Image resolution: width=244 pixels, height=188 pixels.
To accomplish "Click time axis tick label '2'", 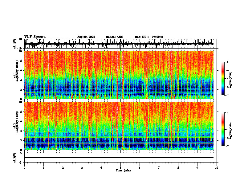I will point(63,168).
